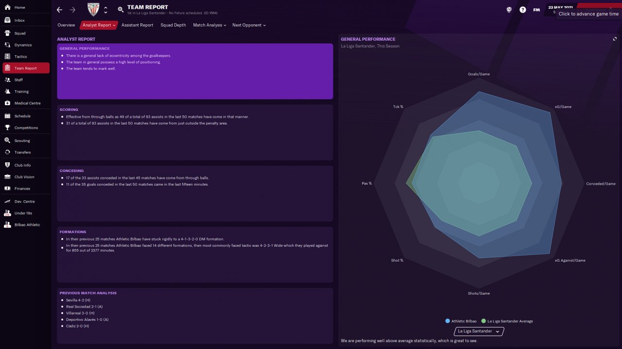
Task: Click the Athletic Bilbao club crest
Action: tap(93, 9)
